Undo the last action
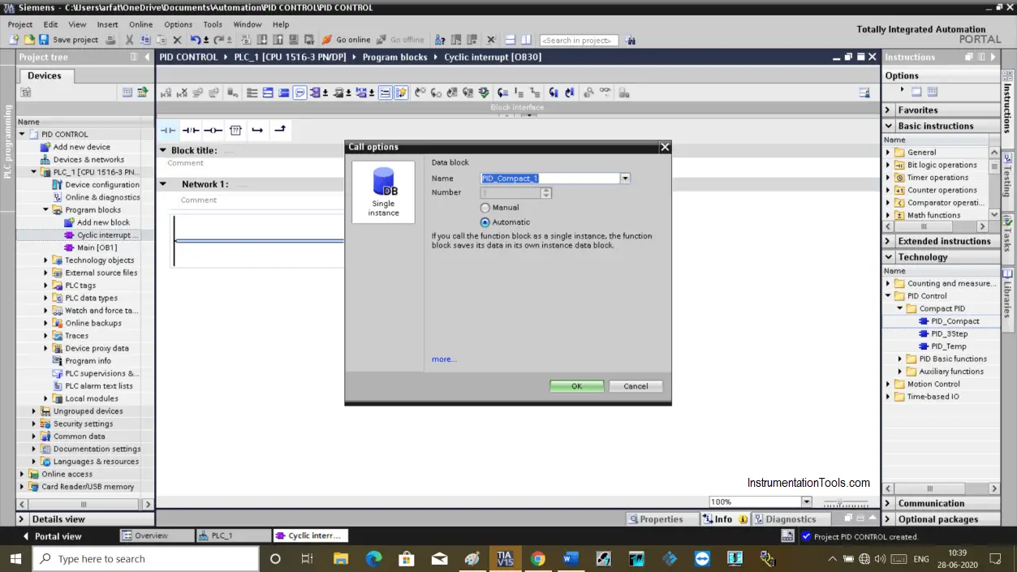The image size is (1017, 572). click(196, 39)
